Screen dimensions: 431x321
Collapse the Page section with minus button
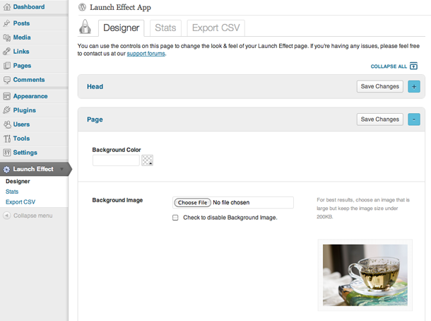click(413, 119)
